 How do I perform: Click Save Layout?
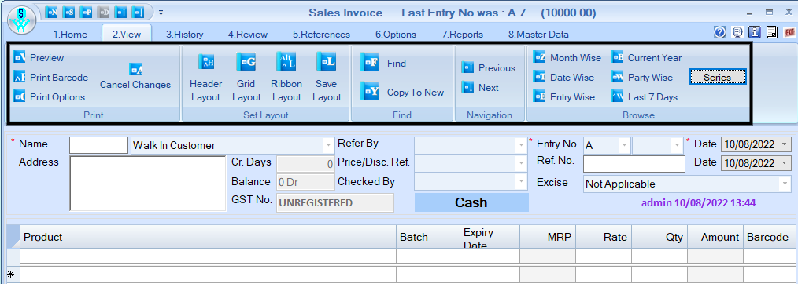pyautogui.click(x=327, y=77)
